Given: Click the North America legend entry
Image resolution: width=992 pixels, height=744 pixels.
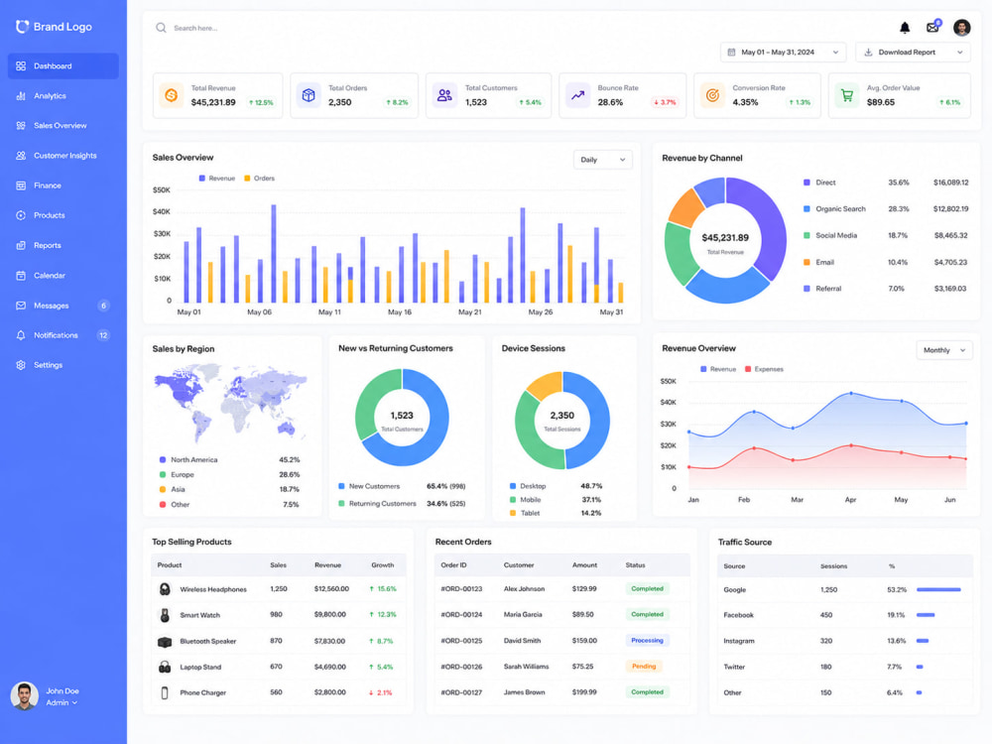Looking at the screenshot, I should (x=229, y=460).
